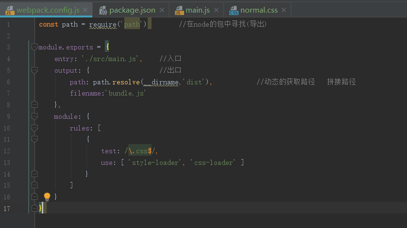Screen dimensions: 407x228
Task: Close the normal.css tab
Action: point(284,10)
